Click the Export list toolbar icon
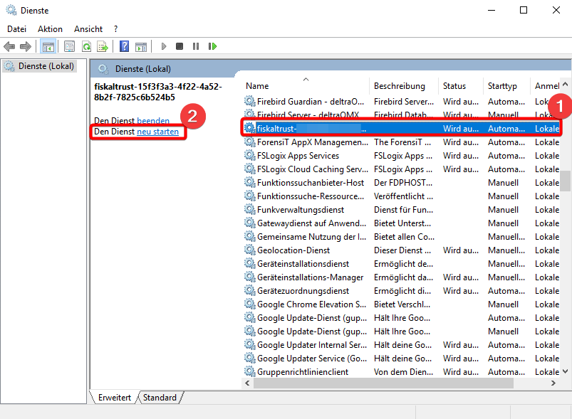Viewport: 572px width, 419px height. (103, 46)
